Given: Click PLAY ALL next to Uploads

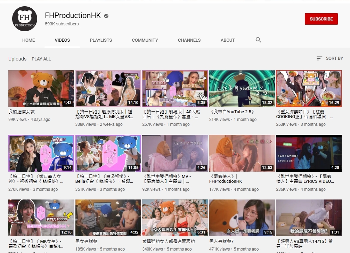Looking at the screenshot, I should [x=41, y=59].
